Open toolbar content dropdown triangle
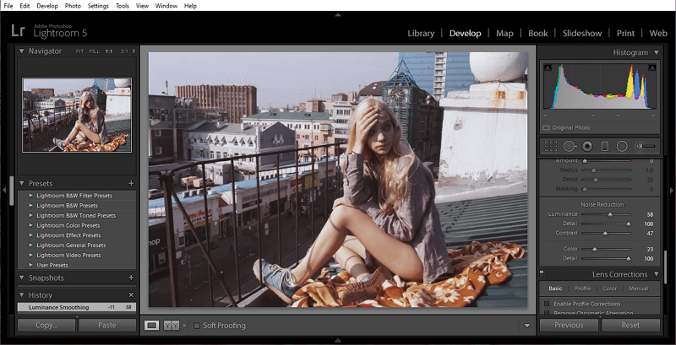676x345 pixels. pyautogui.click(x=526, y=326)
